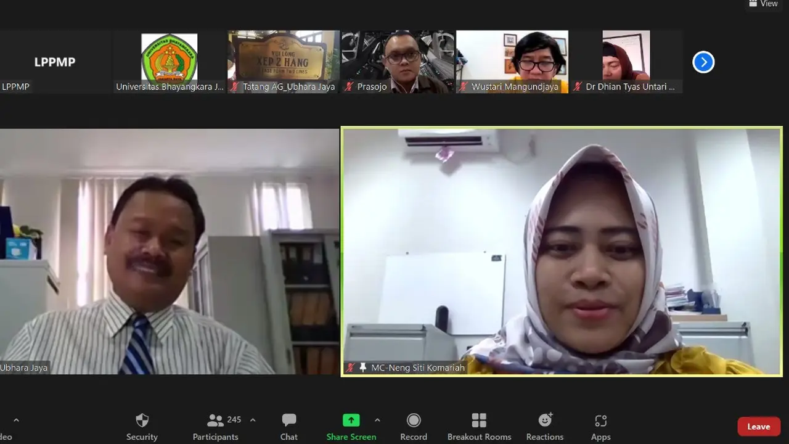Click the muted mic icon on Dr Dhian
Image resolution: width=789 pixels, height=444 pixels.
click(578, 87)
